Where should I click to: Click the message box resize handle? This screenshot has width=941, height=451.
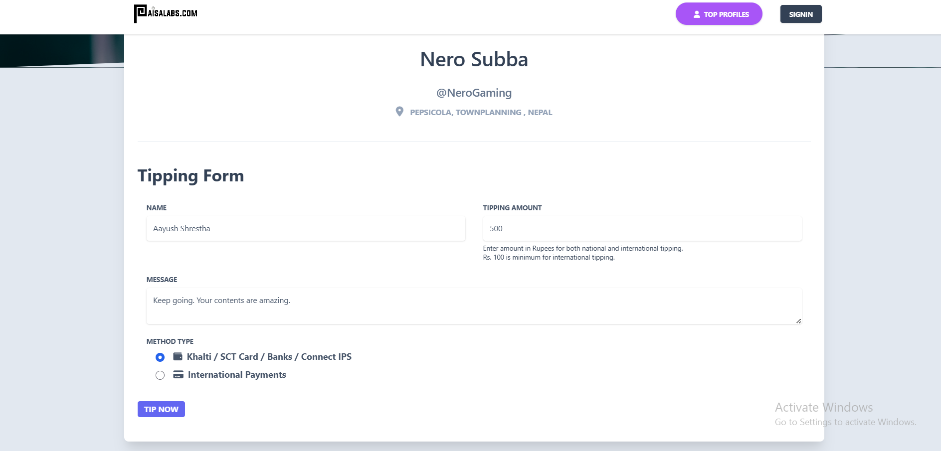click(798, 321)
